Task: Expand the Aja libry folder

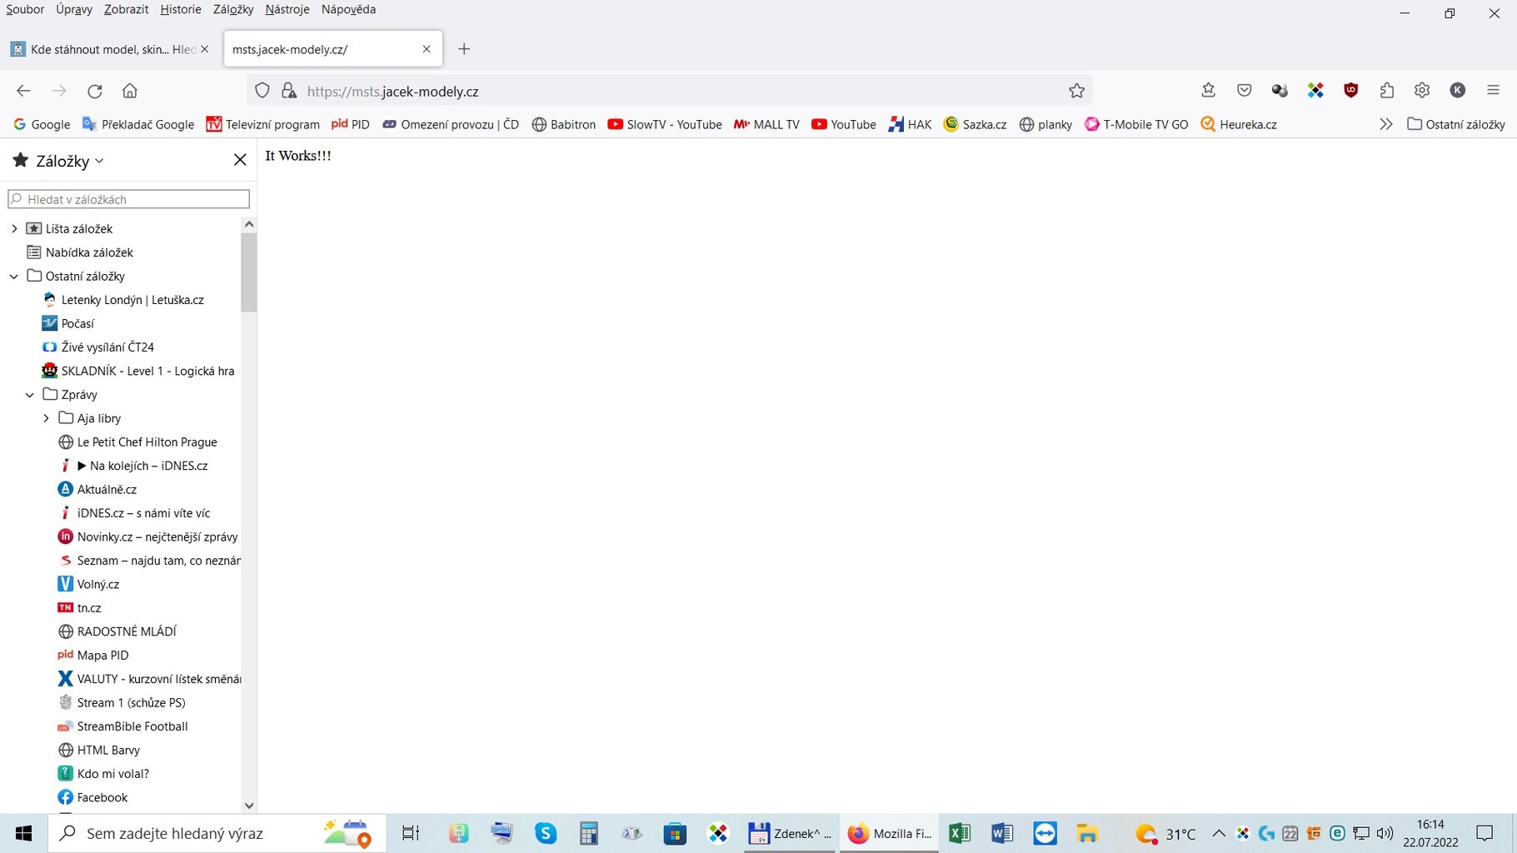Action: (x=46, y=418)
